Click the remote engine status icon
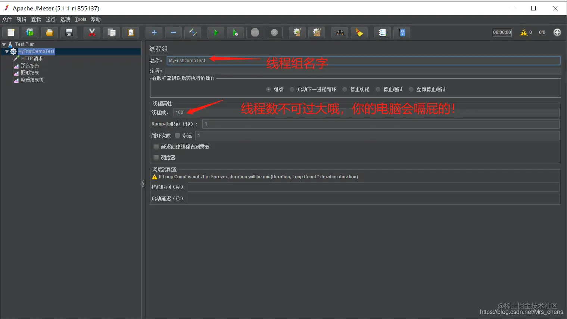 pos(557,32)
